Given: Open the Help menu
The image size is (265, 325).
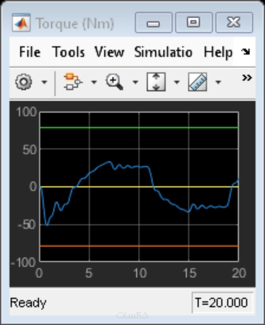Looking at the screenshot, I should 218,53.
